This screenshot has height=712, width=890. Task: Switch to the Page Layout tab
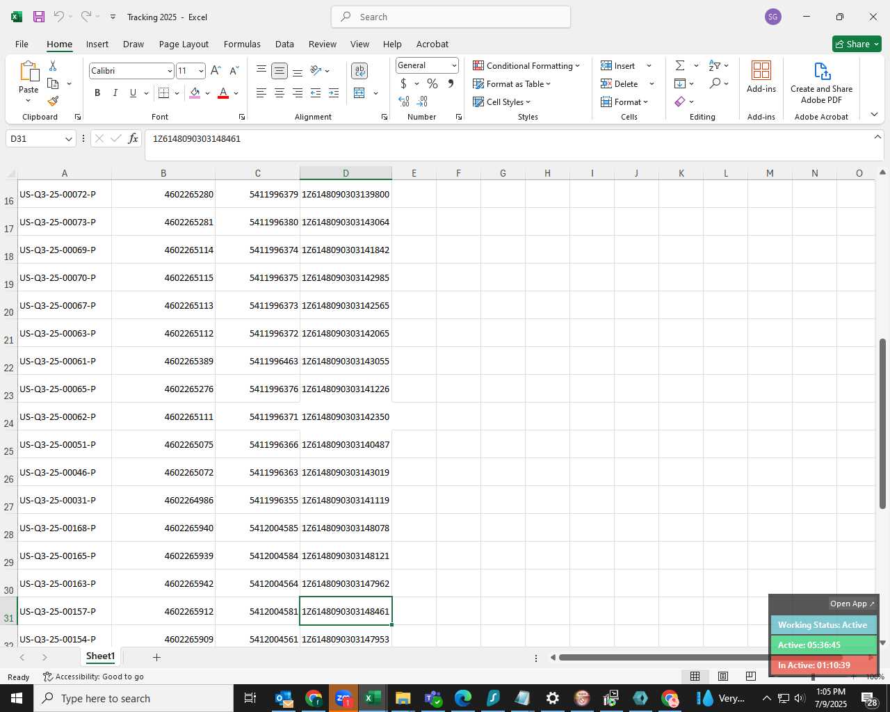[184, 44]
